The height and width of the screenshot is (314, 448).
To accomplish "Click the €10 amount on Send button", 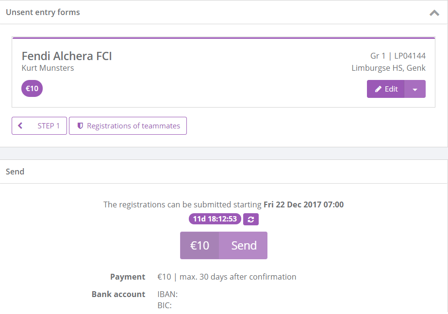I will pyautogui.click(x=199, y=246).
